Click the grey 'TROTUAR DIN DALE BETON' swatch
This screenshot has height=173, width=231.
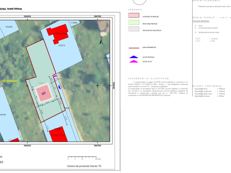(x=134, y=29)
